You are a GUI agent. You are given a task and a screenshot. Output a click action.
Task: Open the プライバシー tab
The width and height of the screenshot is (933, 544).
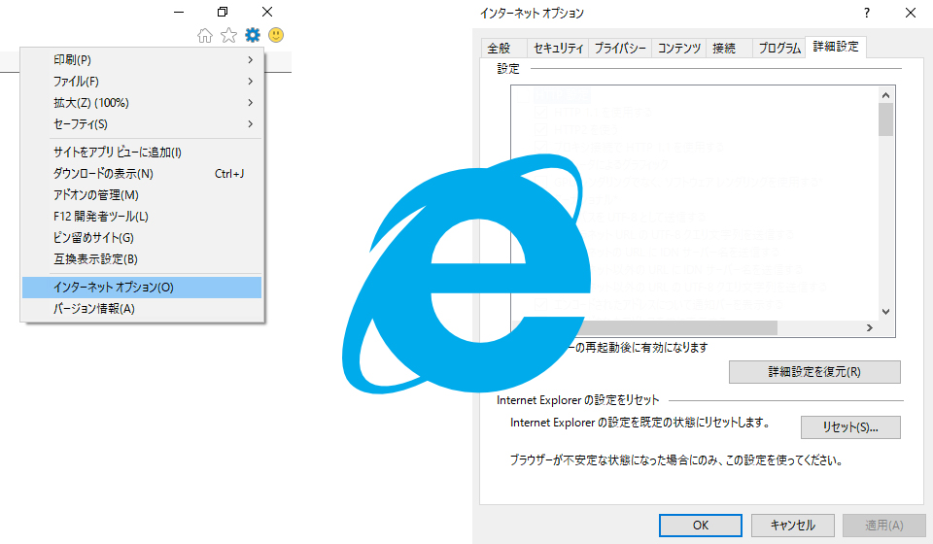pos(620,49)
